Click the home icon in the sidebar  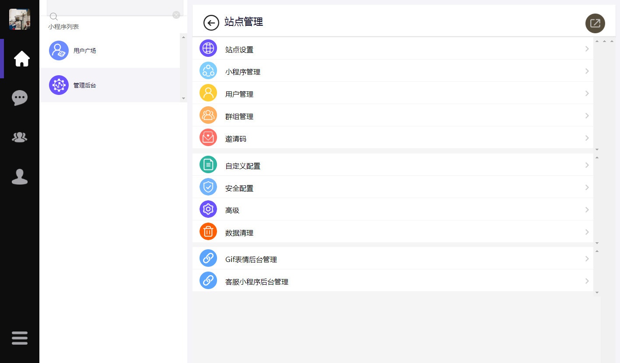click(x=22, y=59)
